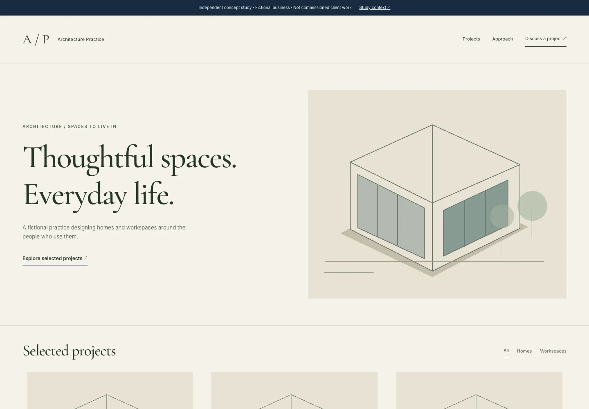The width and height of the screenshot is (589, 409).
Task: Click the fictional practice description paragraph
Action: (x=104, y=232)
